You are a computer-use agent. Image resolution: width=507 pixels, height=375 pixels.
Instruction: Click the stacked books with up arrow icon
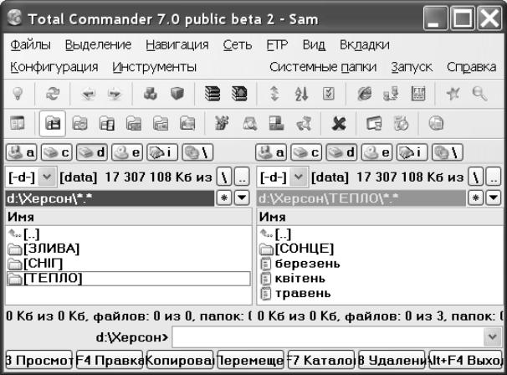pyautogui.click(x=239, y=94)
